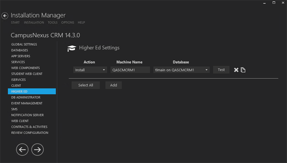Copy the row using the duplicate icon
This screenshot has height=163, width=287.
point(243,70)
